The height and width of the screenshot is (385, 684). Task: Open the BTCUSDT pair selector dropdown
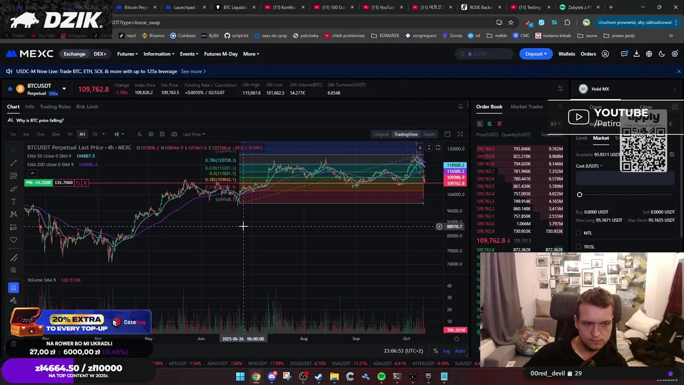tap(64, 89)
